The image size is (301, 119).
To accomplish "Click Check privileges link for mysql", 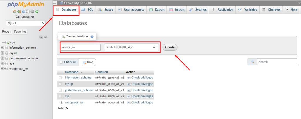I will coord(142,84).
